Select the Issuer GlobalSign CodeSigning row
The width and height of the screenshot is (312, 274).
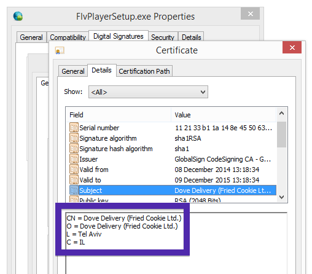pos(171,159)
